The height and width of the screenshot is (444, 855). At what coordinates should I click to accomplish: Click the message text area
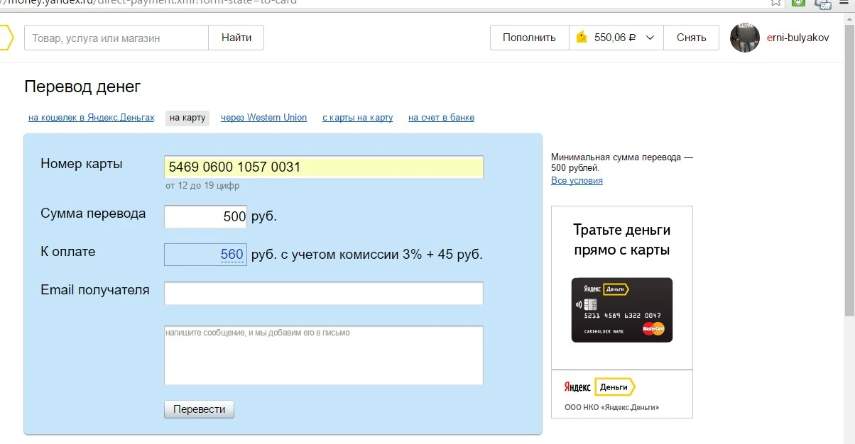324,355
